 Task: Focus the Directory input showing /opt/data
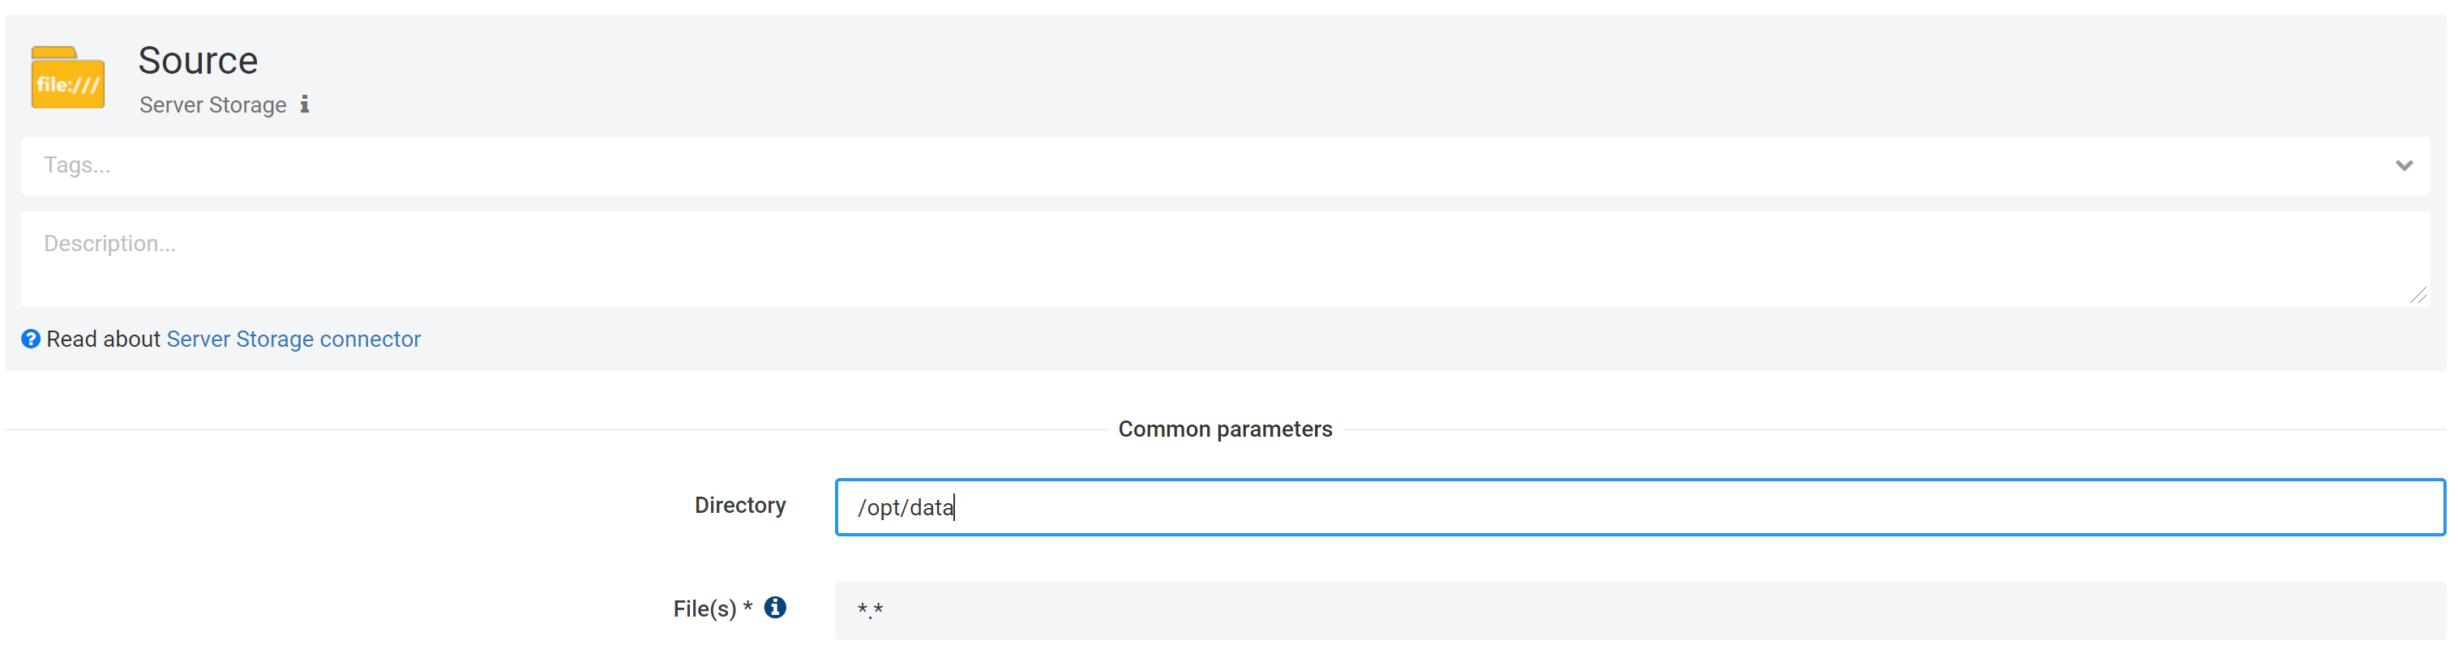[1336, 507]
